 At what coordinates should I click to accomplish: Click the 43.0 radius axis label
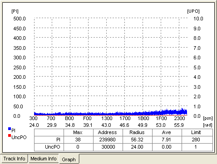pyautogui.click(x=106, y=125)
